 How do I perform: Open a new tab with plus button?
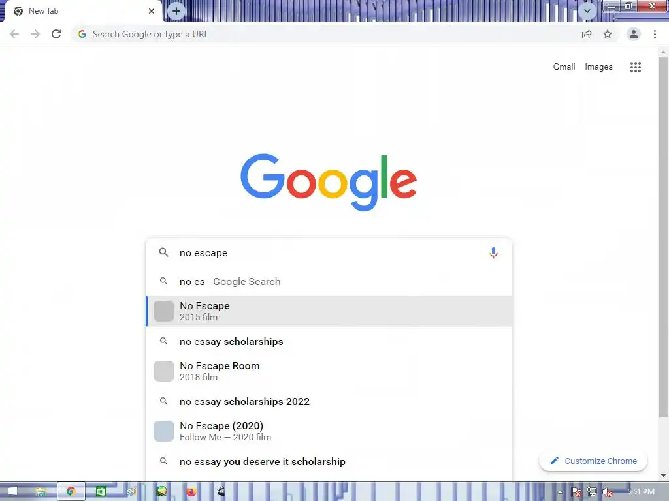tap(176, 11)
